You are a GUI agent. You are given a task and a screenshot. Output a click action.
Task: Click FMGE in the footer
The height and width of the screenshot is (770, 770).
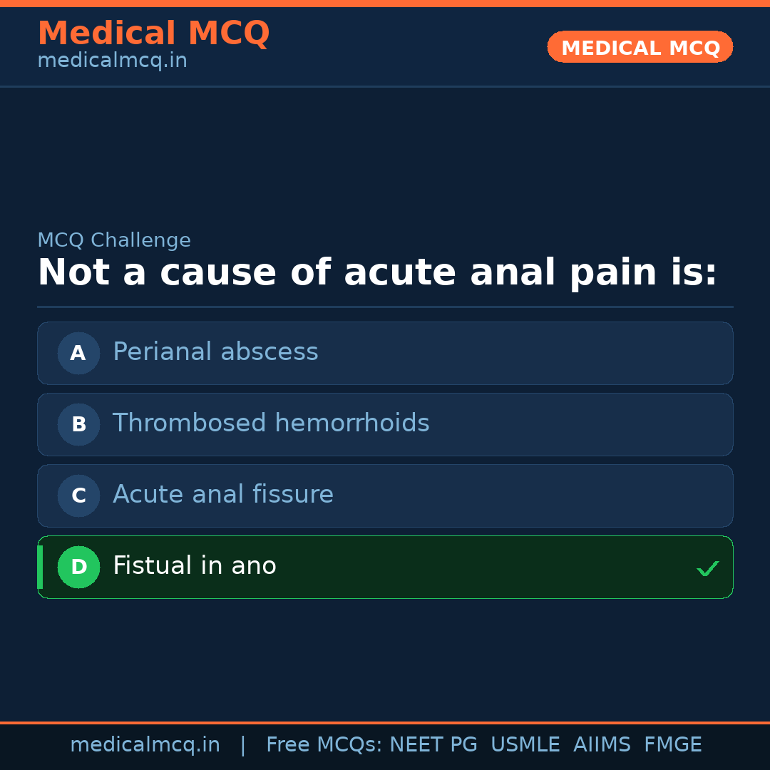(x=672, y=745)
